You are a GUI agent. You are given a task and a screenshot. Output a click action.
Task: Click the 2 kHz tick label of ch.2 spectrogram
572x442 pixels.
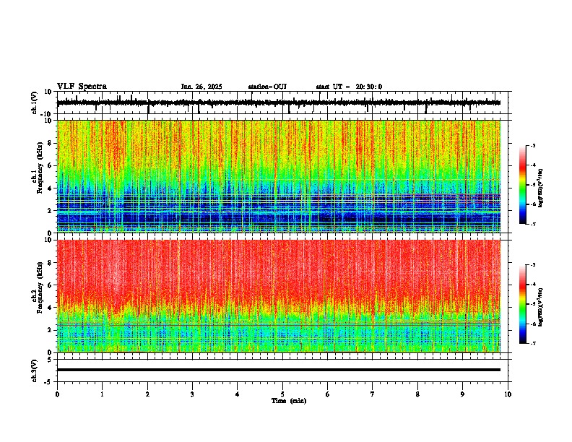[50, 330]
